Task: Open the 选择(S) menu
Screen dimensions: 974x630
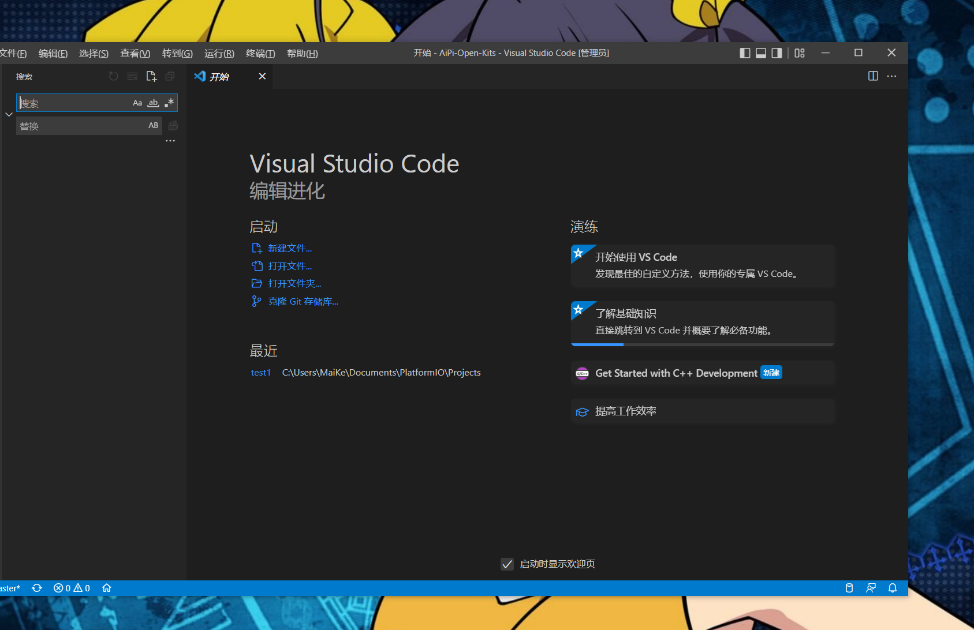Action: pyautogui.click(x=94, y=53)
